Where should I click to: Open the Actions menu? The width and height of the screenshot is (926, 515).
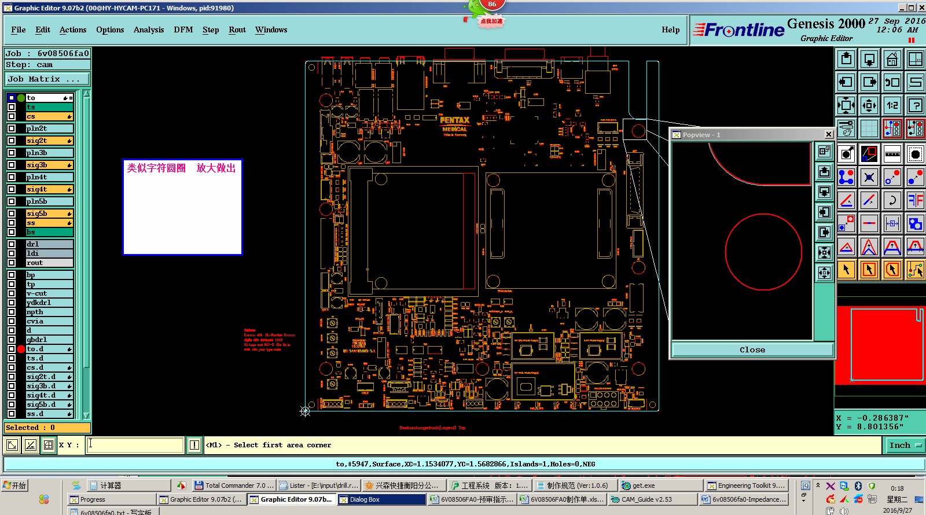(73, 30)
